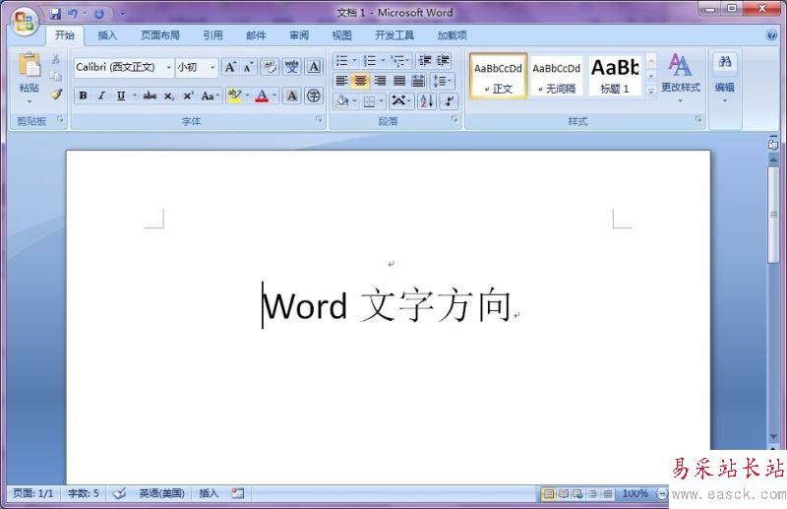The height and width of the screenshot is (509, 787).
Task: Open font name Calibri dropdown
Action: [168, 67]
